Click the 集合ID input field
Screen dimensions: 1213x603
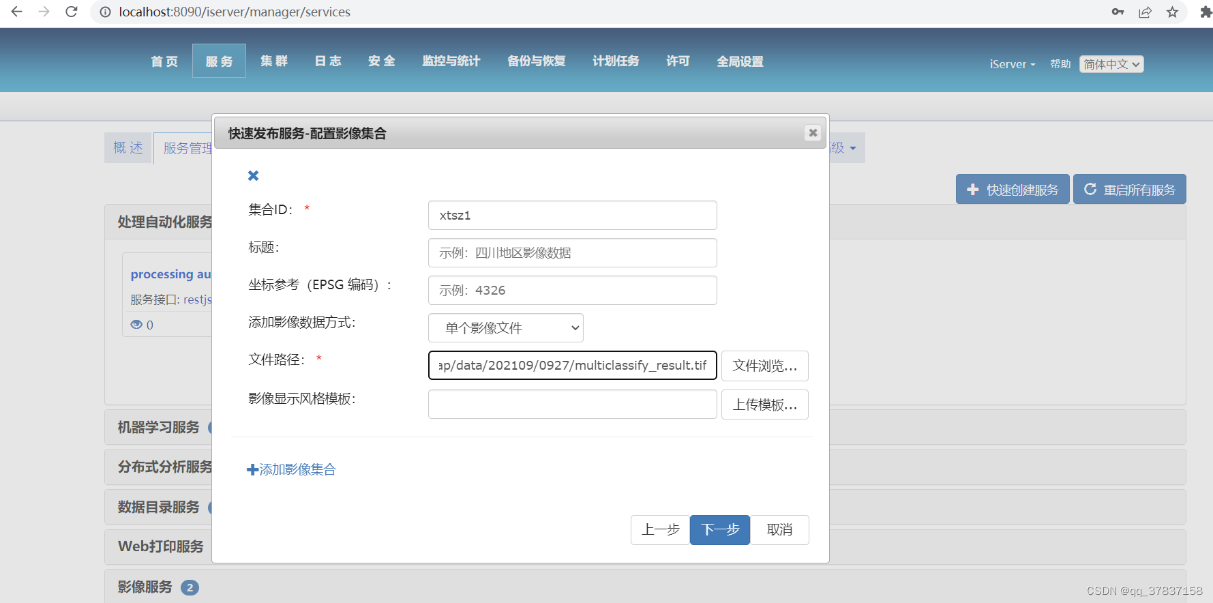(573, 216)
